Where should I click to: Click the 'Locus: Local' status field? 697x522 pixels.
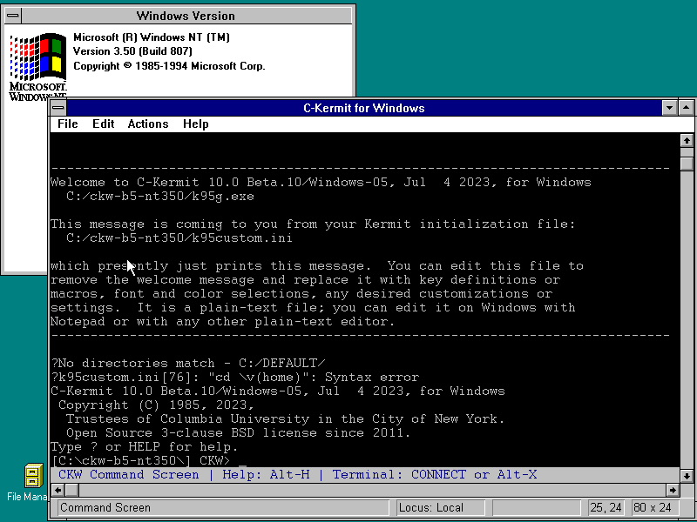click(x=440, y=507)
